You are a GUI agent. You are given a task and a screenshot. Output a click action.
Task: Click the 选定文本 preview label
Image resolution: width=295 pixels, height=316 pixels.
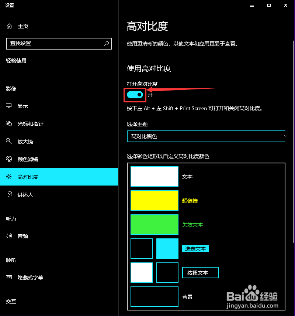point(195,249)
